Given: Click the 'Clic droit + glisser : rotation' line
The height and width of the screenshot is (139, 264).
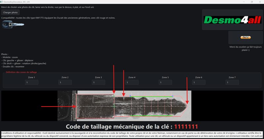Looking at the screenshot, I should click(23, 63).
